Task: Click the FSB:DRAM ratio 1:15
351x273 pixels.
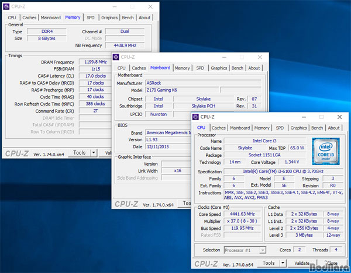Action: [95, 69]
